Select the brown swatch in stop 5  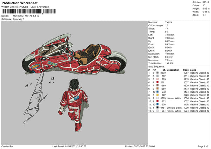tap(158, 85)
